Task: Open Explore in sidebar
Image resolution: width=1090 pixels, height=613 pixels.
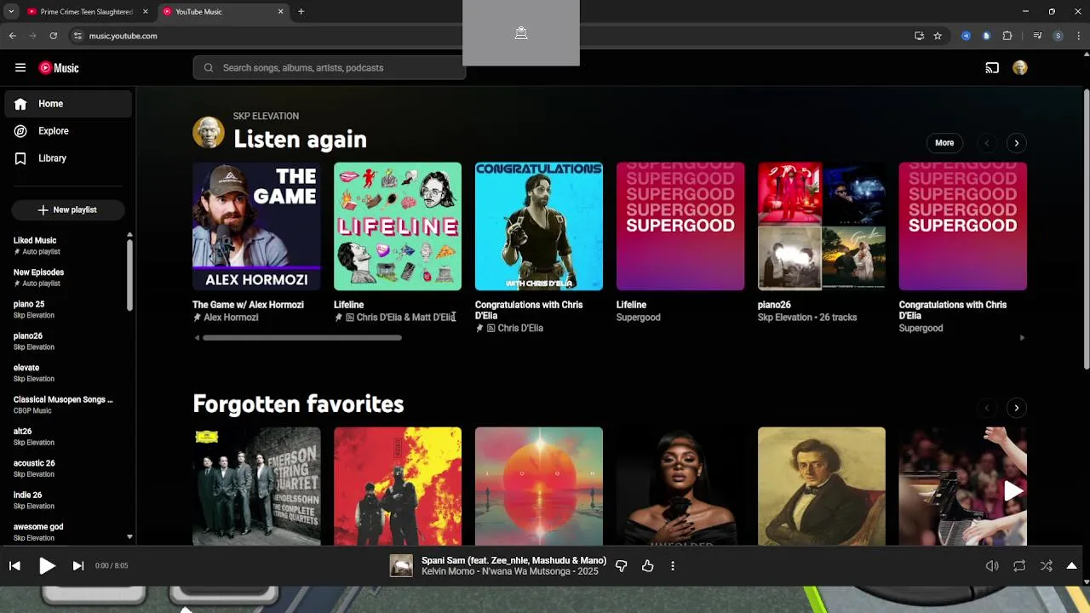Action: [x=68, y=131]
